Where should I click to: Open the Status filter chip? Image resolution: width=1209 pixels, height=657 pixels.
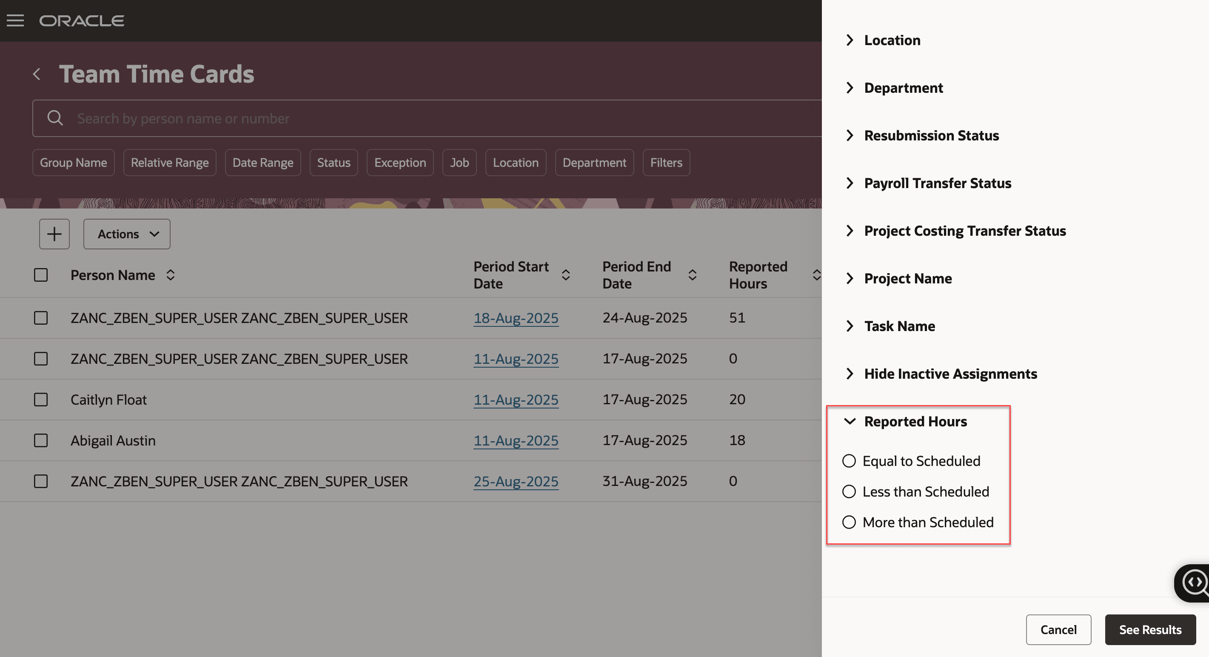pyautogui.click(x=334, y=162)
